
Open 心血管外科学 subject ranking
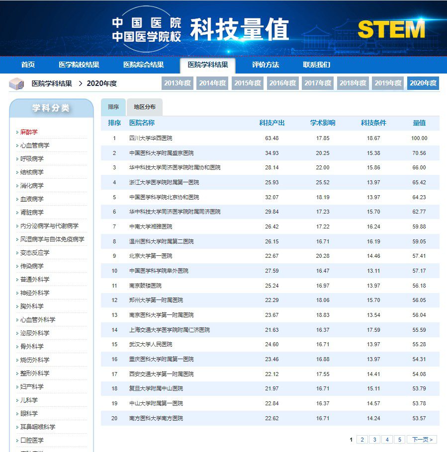37,320
